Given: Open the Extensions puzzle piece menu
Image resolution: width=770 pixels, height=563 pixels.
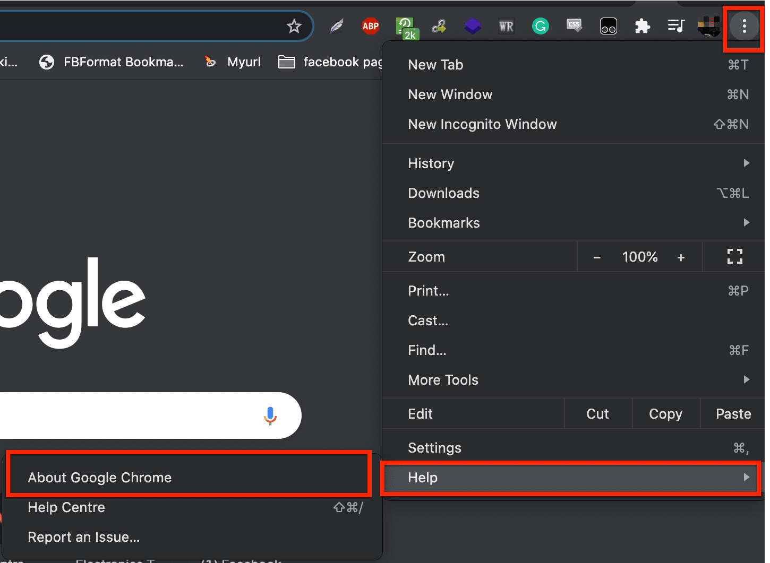Looking at the screenshot, I should pyautogui.click(x=642, y=26).
